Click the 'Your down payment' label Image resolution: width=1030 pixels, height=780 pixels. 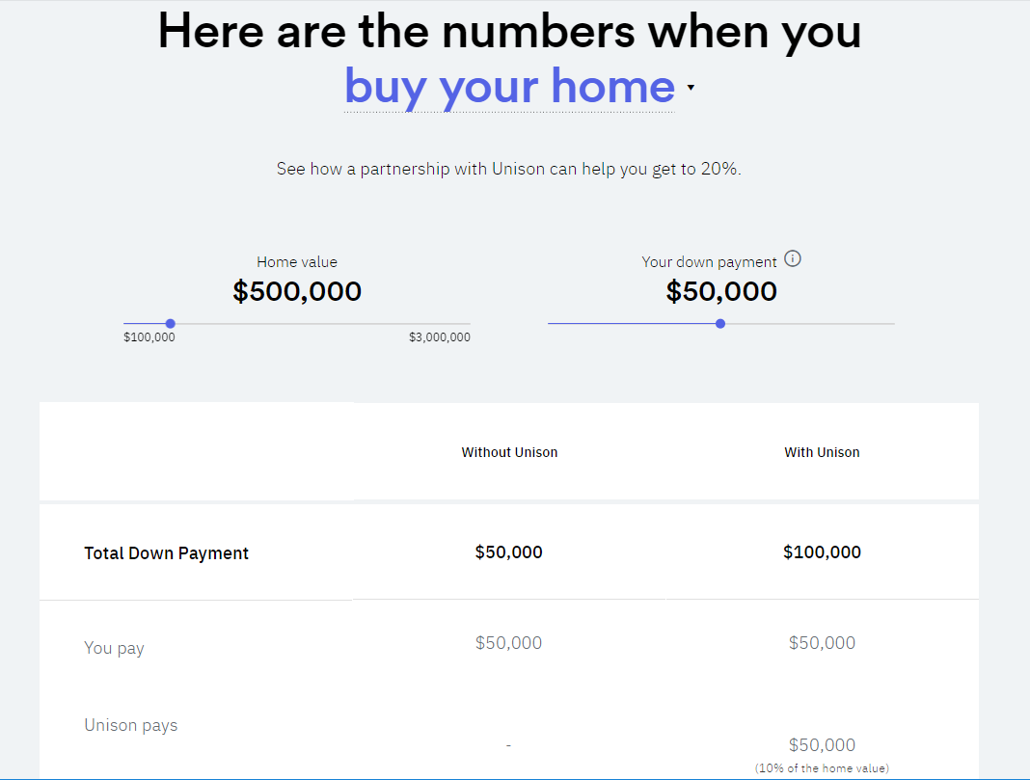pyautogui.click(x=709, y=262)
